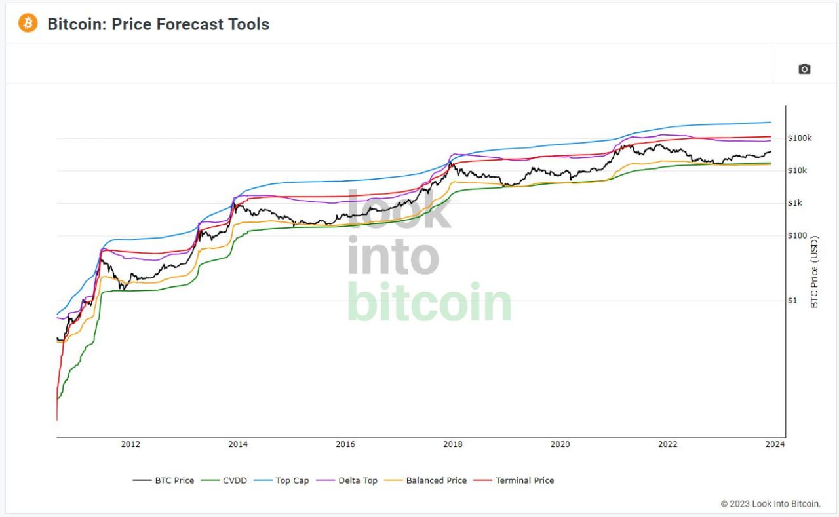Click the $1 y-axis tick label

pyautogui.click(x=792, y=301)
